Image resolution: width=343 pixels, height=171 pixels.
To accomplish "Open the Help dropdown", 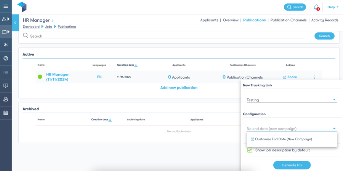I will [333, 7].
